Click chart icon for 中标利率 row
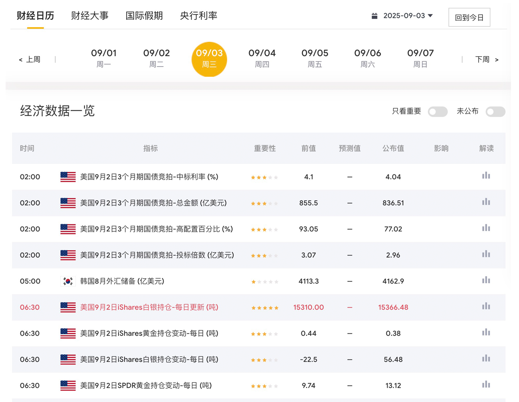This screenshot has height=402, width=519. (485, 176)
